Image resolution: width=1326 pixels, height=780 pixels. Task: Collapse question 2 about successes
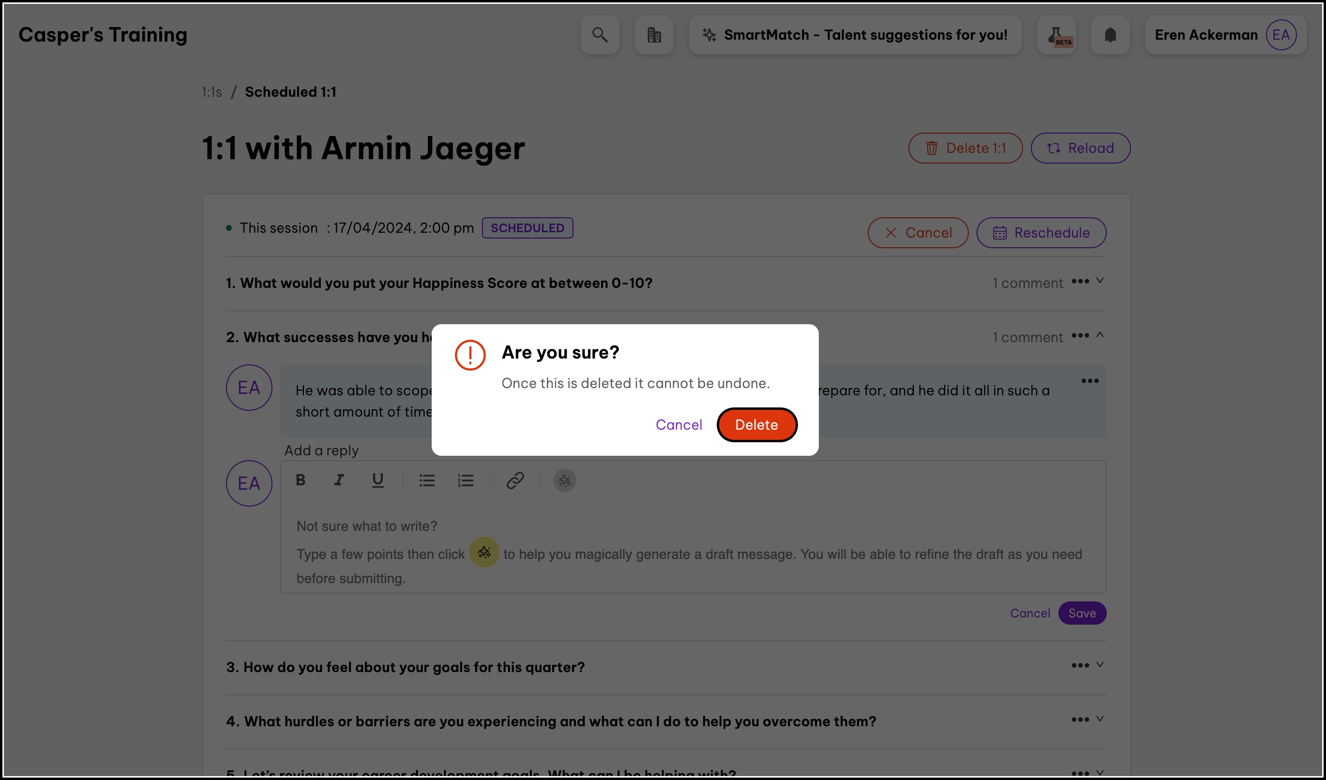(1100, 335)
